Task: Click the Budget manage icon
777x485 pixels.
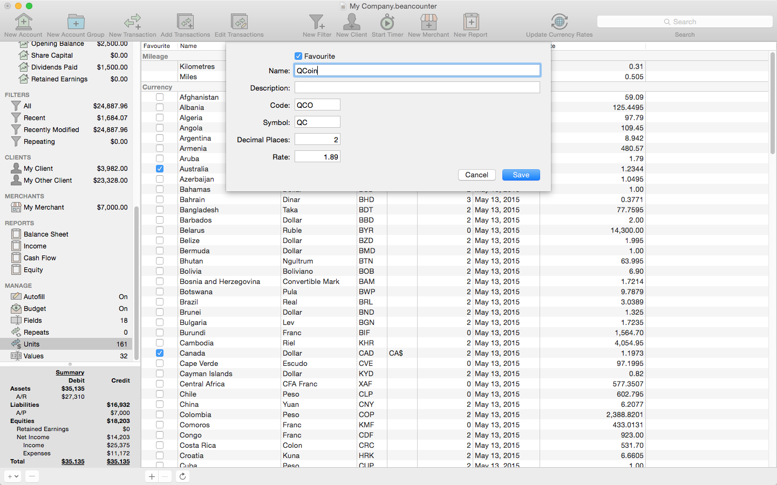Action: (x=16, y=308)
